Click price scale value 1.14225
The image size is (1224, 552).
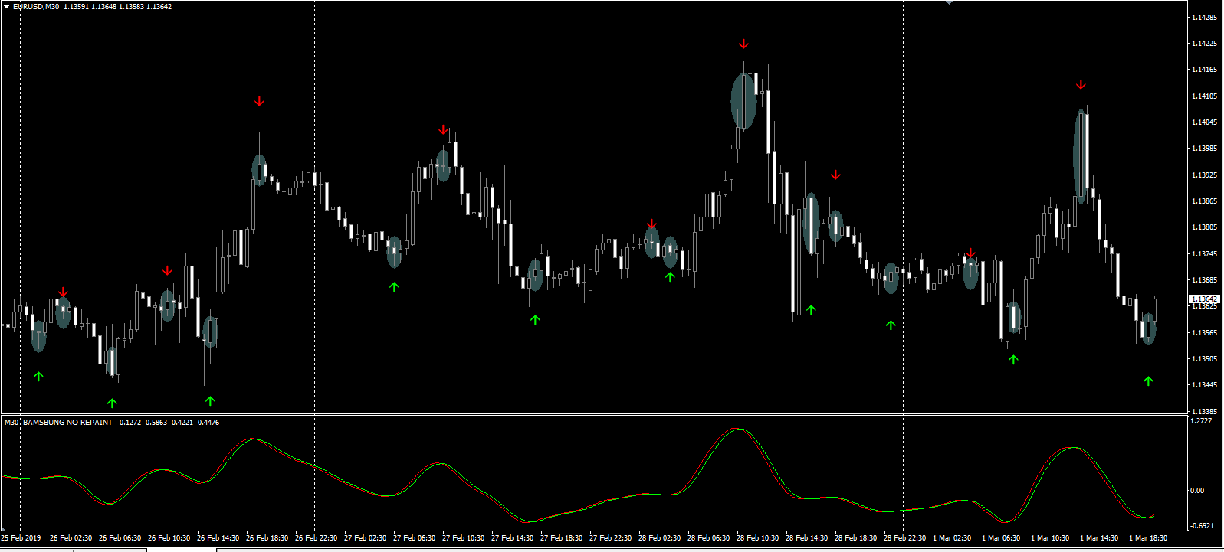coord(1204,44)
